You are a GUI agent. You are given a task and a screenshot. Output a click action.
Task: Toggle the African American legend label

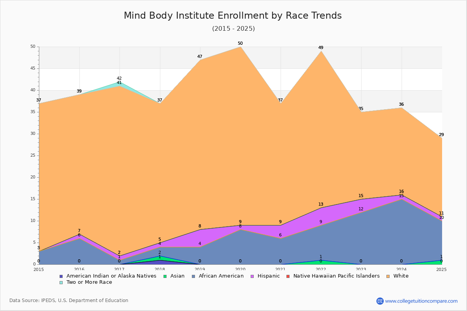[221, 276]
